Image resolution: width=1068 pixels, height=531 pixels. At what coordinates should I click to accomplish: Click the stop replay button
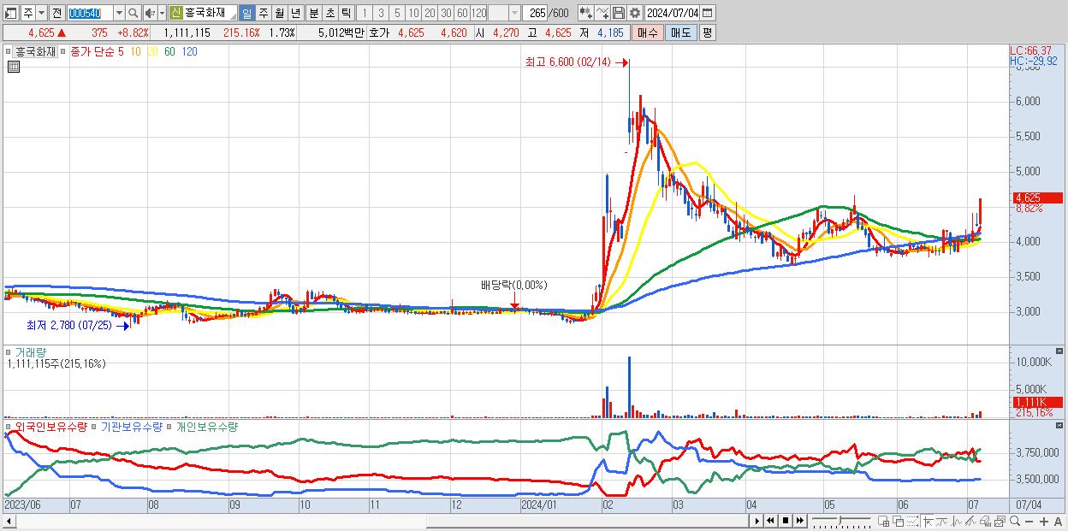click(x=786, y=521)
